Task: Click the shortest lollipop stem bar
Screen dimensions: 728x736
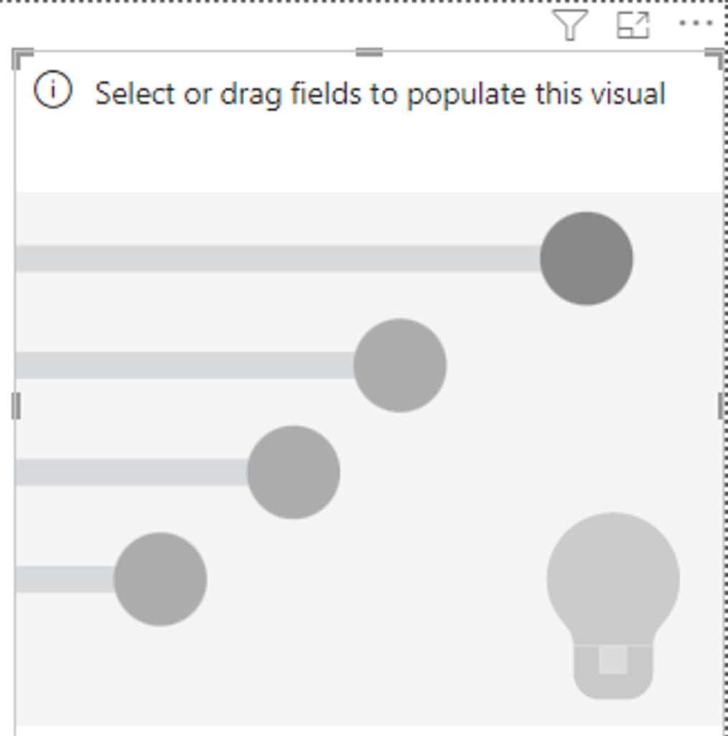Action: (x=65, y=579)
